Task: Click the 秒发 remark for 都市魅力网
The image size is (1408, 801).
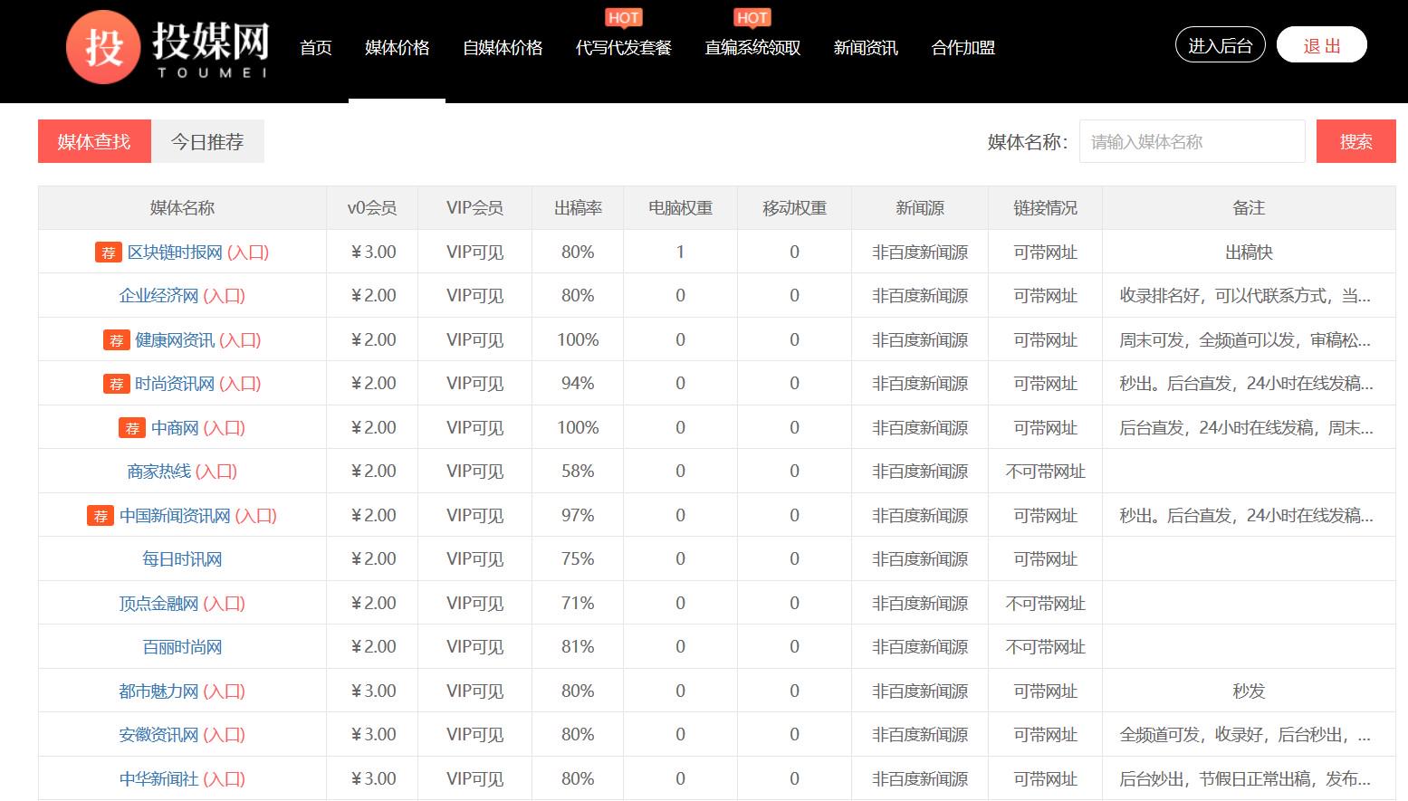Action: 1249,691
